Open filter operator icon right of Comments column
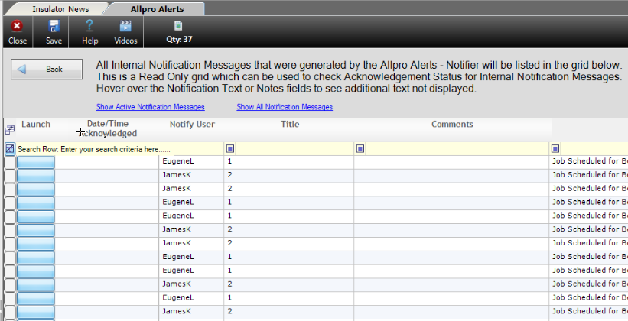The width and height of the screenshot is (628, 321). tap(555, 149)
